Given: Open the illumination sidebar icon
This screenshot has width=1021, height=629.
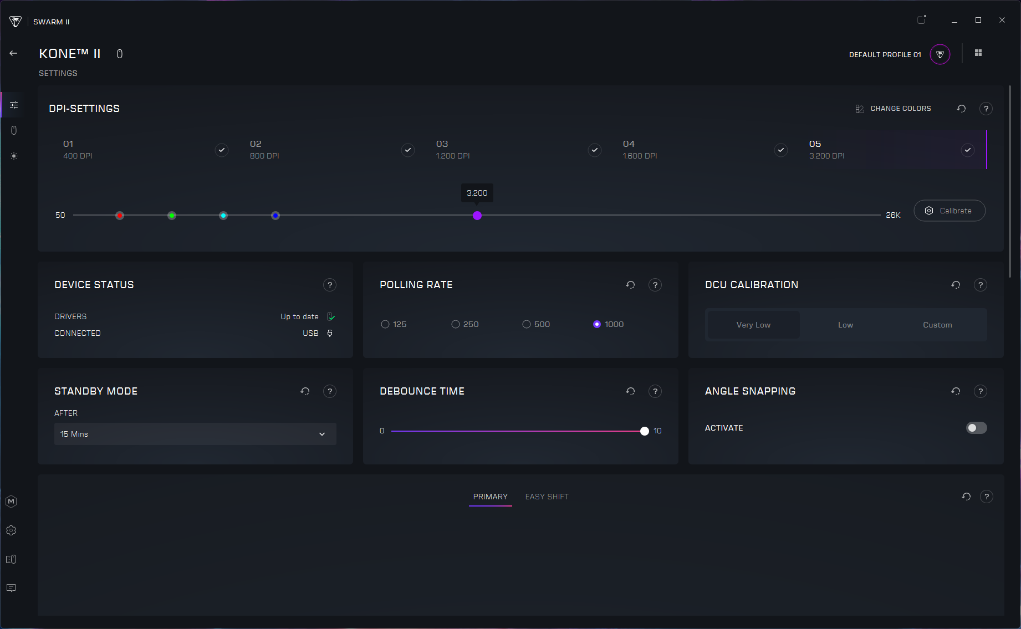Looking at the screenshot, I should pos(14,156).
